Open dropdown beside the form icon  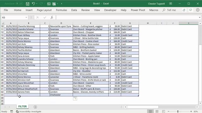(x=57, y=4)
